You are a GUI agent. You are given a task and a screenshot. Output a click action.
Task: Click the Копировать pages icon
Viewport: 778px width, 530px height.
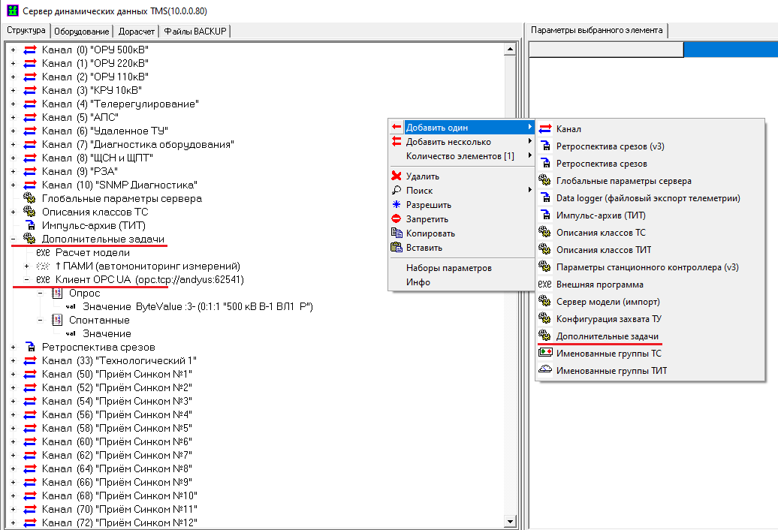[x=397, y=233]
